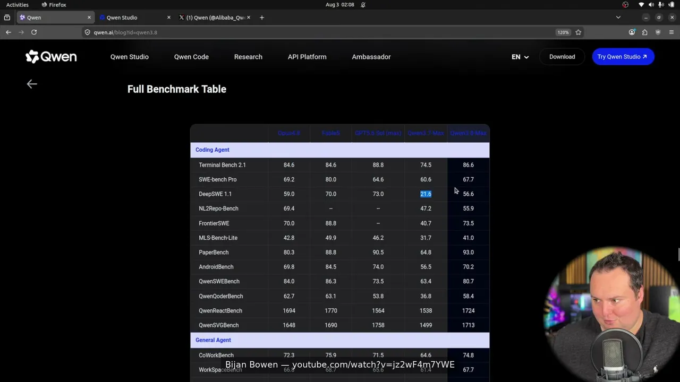The width and height of the screenshot is (680, 382).
Task: Click the QwenSVGBench row label
Action: (219, 325)
